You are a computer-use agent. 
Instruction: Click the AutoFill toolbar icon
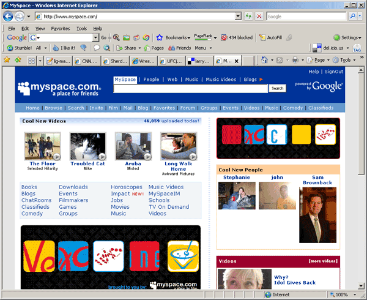(x=262, y=37)
